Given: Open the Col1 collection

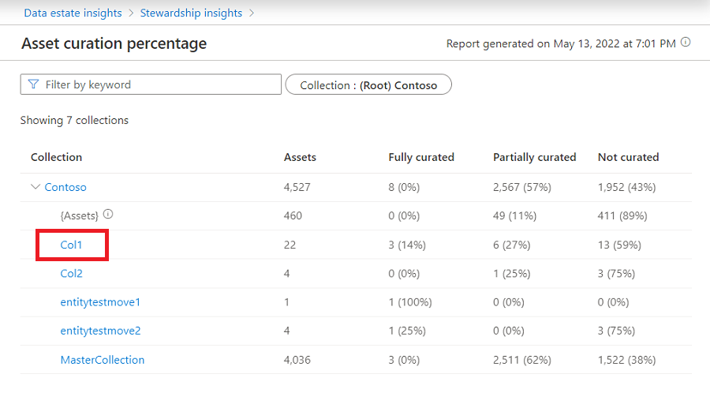Looking at the screenshot, I should click(71, 245).
